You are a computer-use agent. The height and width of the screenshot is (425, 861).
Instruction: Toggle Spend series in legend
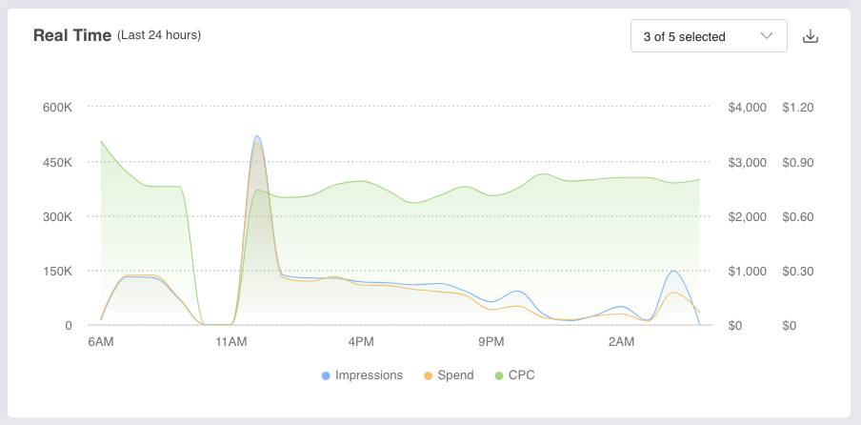(x=455, y=375)
